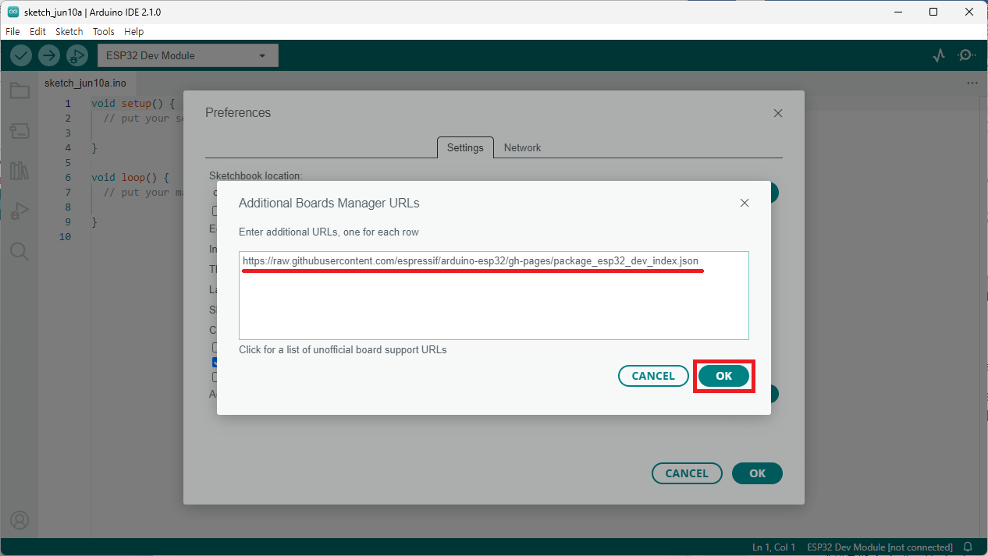Open the Library Manager sidebar icon
The height and width of the screenshot is (556, 988).
coord(20,171)
